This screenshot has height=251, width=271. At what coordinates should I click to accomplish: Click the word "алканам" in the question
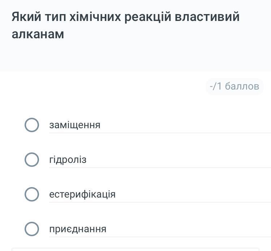(38, 34)
